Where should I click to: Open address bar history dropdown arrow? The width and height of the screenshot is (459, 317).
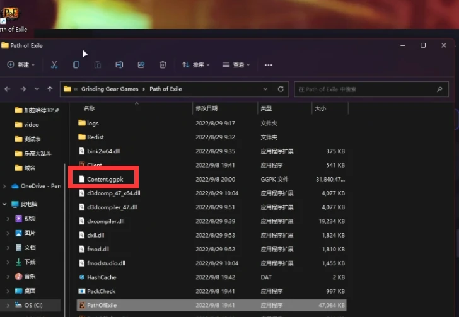tap(265, 89)
